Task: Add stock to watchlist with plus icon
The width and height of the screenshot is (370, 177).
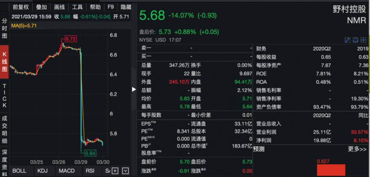Action: [x=363, y=40]
